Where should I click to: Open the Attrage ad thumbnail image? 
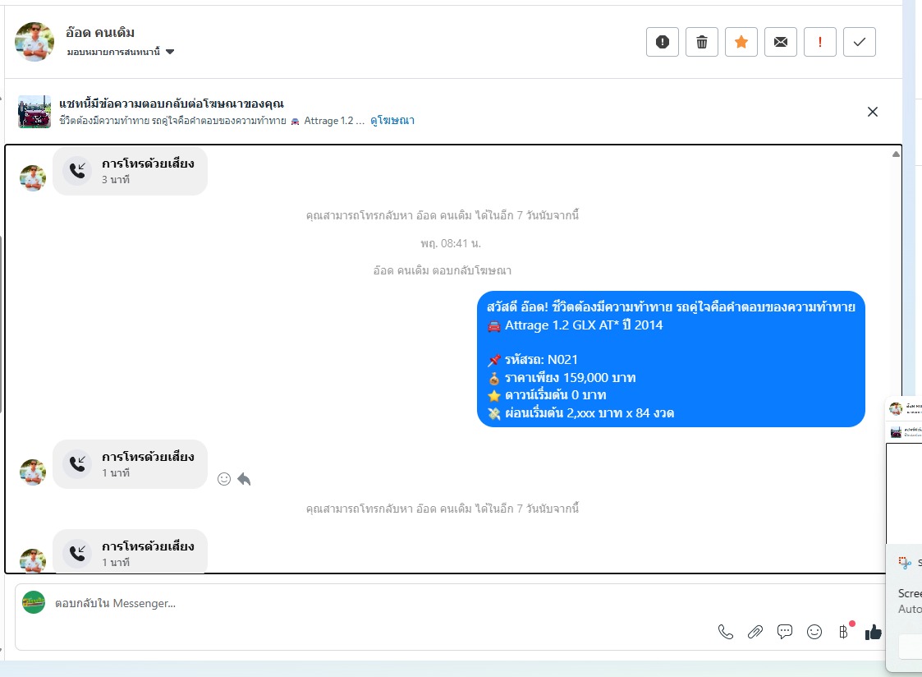pyautogui.click(x=34, y=112)
